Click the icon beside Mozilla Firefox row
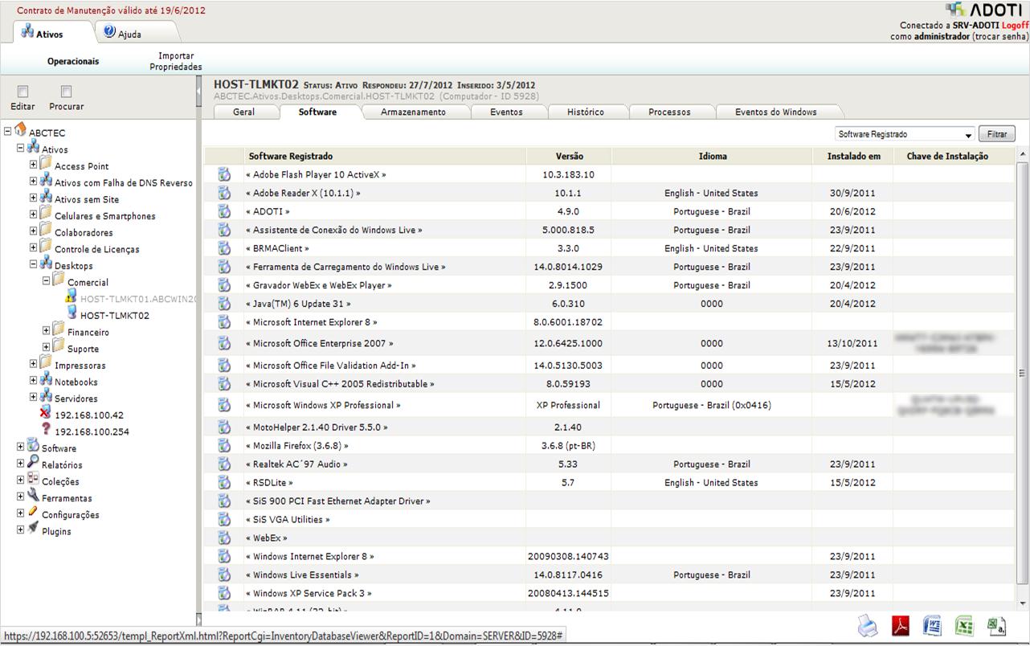Screen dimensions: 1030x646 224,445
